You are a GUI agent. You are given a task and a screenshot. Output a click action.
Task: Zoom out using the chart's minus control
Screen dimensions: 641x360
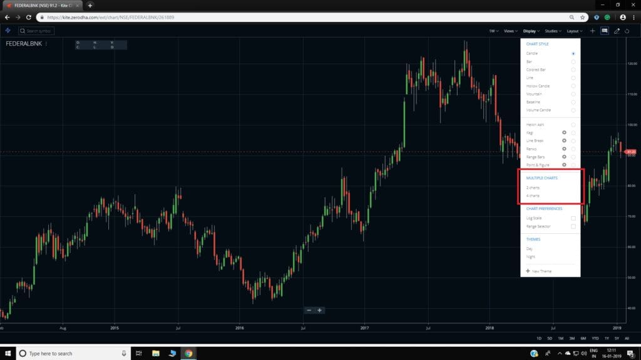click(x=308, y=310)
